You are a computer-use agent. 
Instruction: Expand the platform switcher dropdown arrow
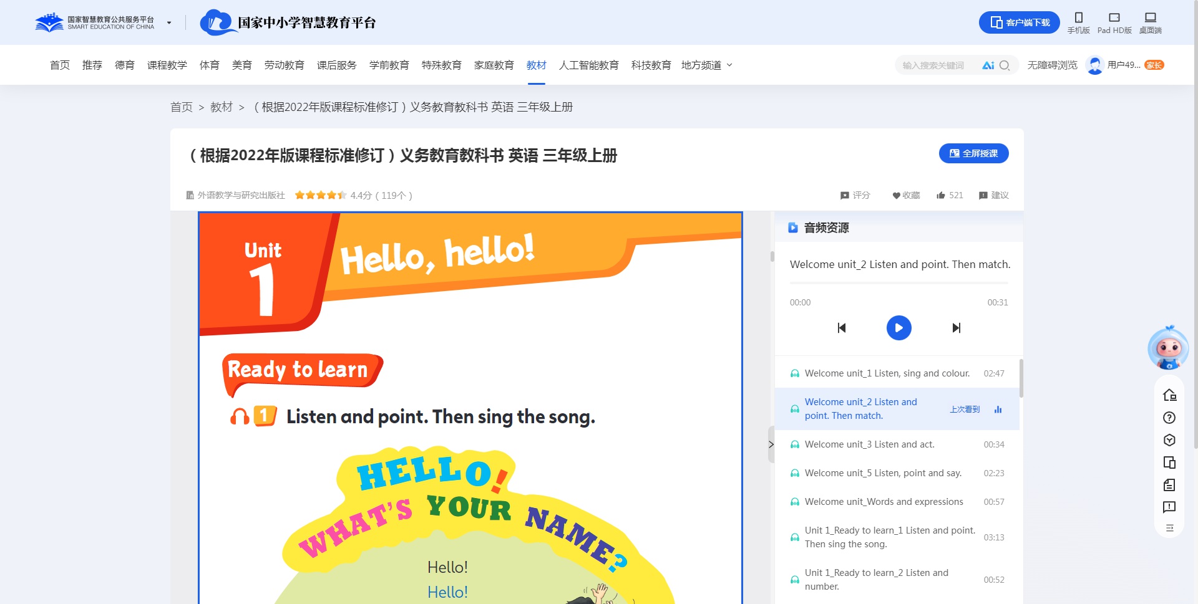169,23
